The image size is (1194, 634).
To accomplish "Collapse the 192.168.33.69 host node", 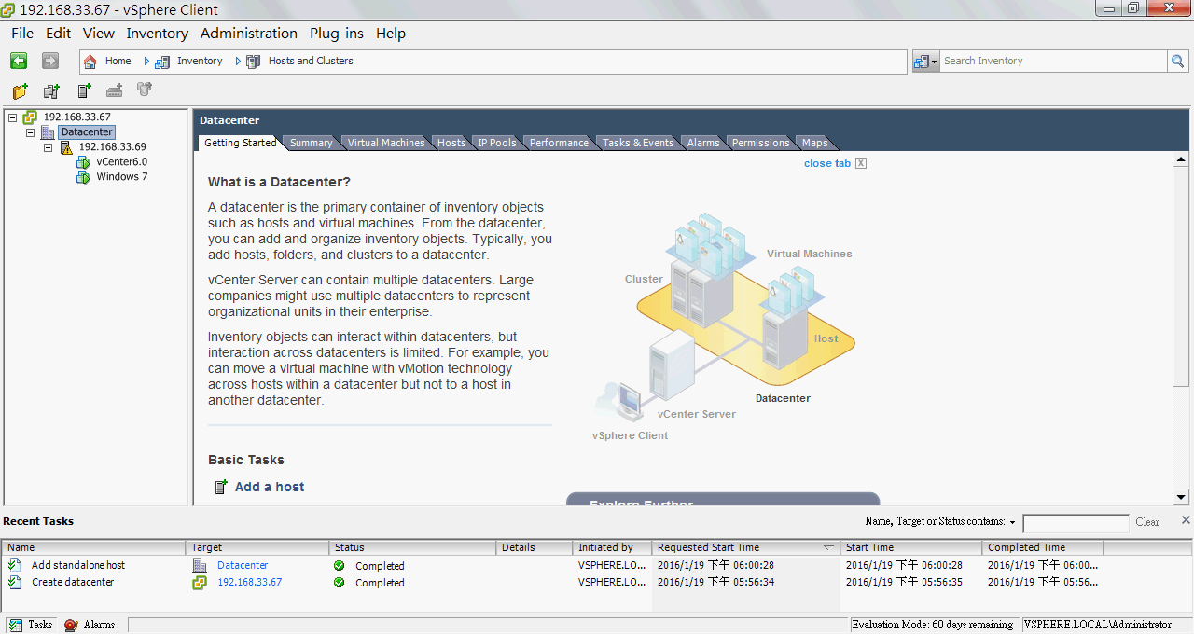I will [x=48, y=147].
